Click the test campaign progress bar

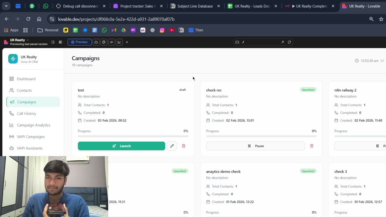tap(133, 136)
